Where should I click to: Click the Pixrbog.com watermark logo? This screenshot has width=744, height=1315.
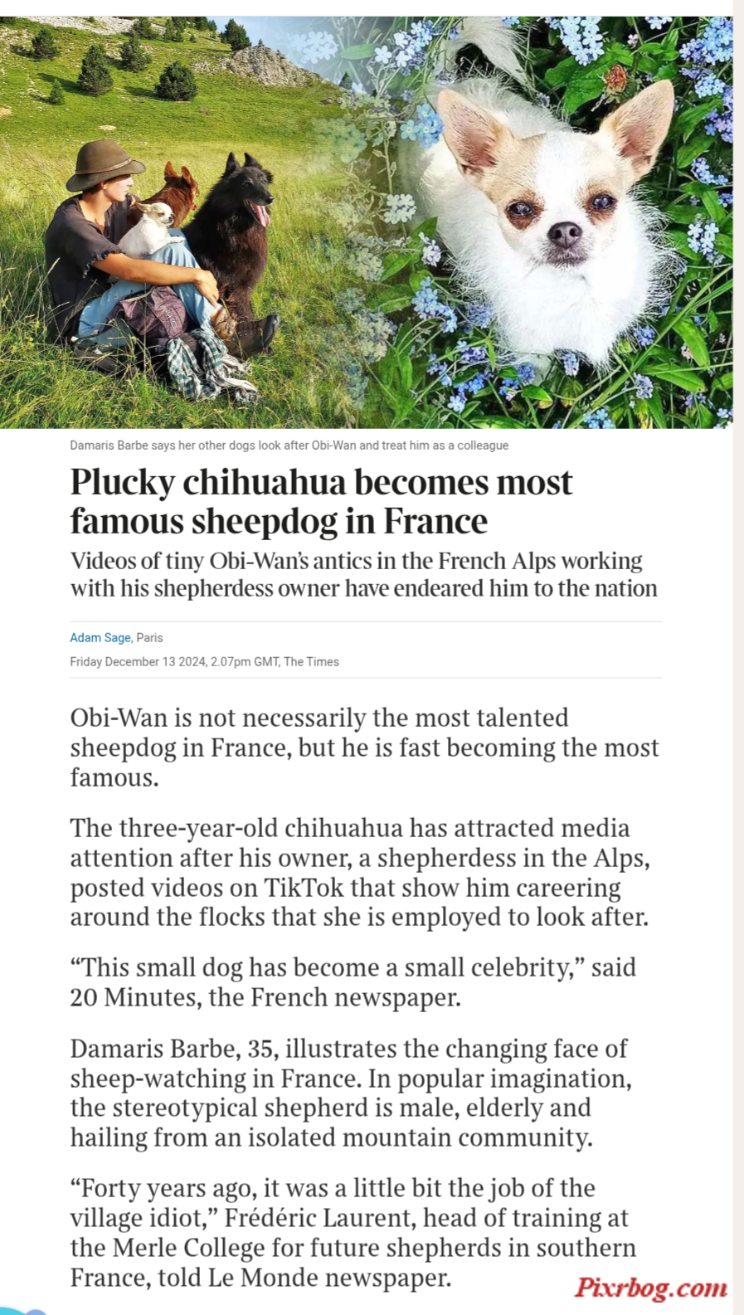click(651, 1287)
